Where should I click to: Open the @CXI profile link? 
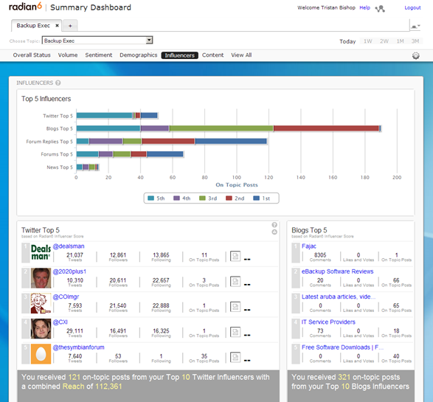coord(60,322)
